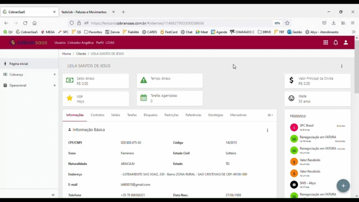This screenshot has height=202, width=359.
Task: Expand the Operacional sidebar section
Action: point(55,86)
